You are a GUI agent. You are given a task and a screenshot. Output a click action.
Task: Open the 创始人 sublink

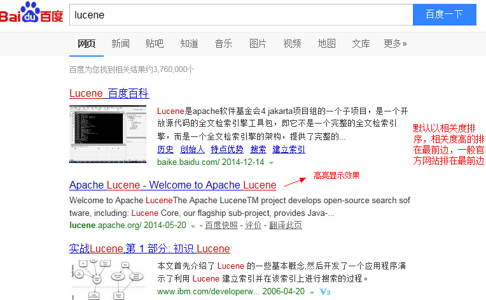point(192,150)
